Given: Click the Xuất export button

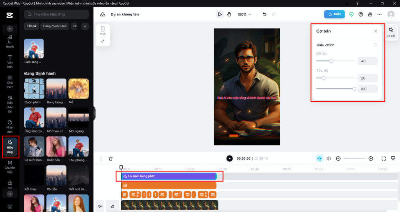Looking at the screenshot, I should point(334,14).
